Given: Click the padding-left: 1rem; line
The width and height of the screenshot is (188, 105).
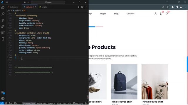Looking at the screenshot, I should [x=28, y=52].
